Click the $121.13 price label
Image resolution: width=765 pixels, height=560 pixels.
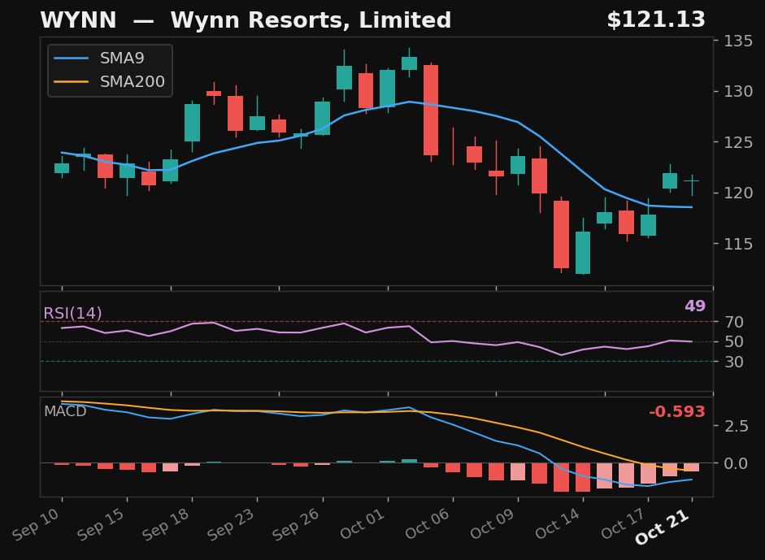coord(656,20)
